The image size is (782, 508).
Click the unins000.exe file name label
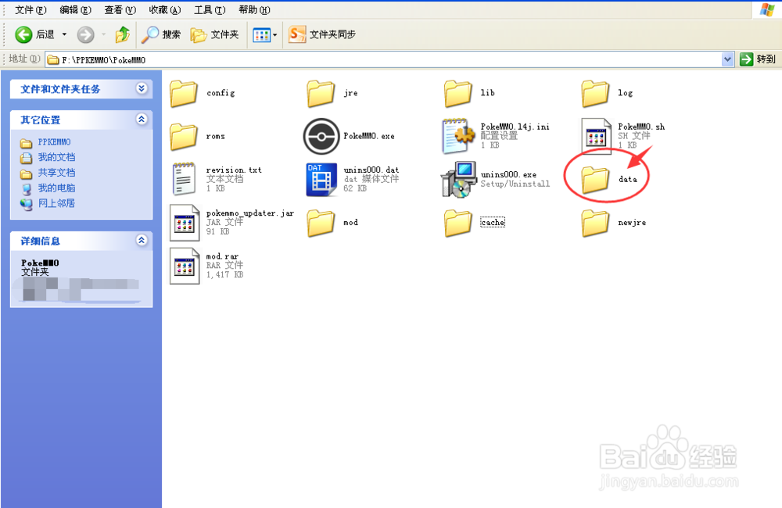tap(509, 174)
